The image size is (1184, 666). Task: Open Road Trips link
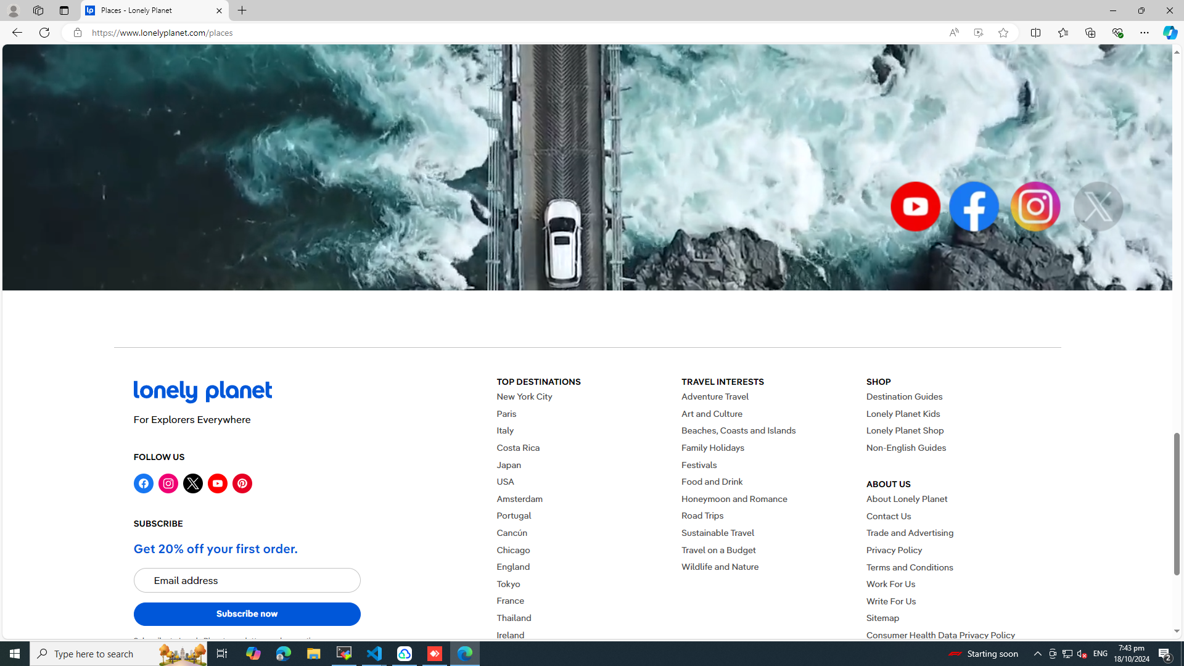coord(703,516)
